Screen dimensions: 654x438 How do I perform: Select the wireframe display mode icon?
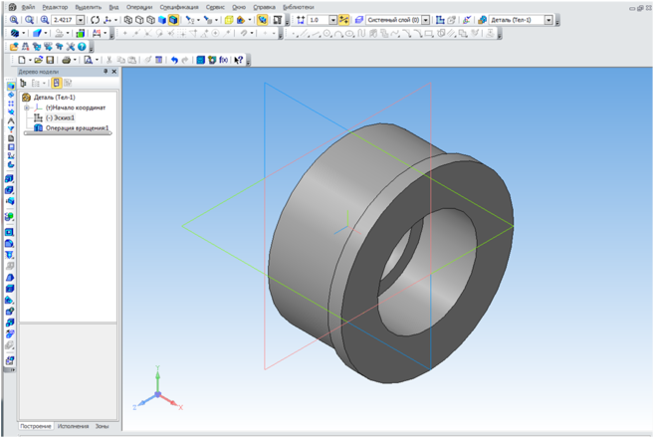point(128,20)
